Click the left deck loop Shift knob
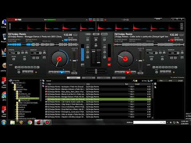Screen dimensions: 191x143 (x=19, y=72)
